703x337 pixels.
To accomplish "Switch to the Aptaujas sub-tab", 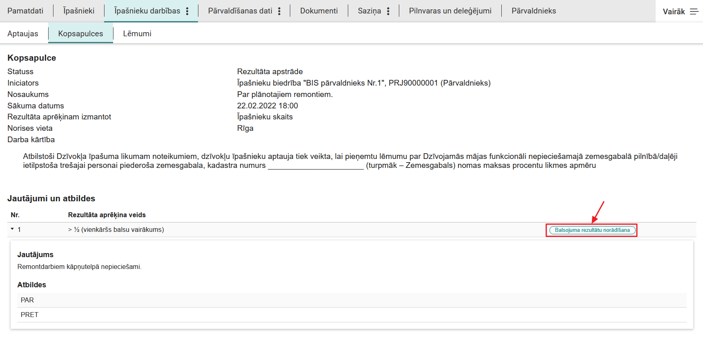I will [23, 33].
